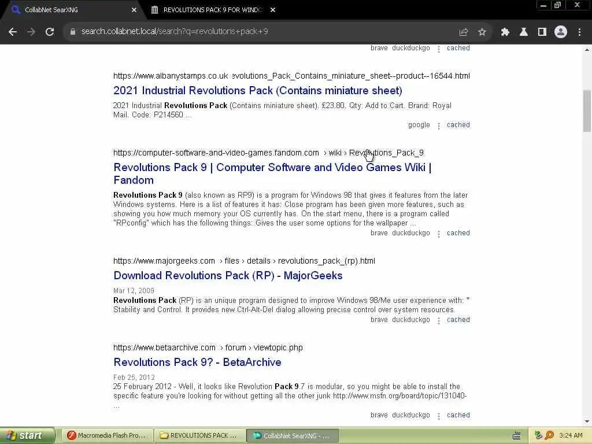Click the computer-software-and-video-games.fandom.com URL
The image size is (592, 444).
[x=268, y=153]
